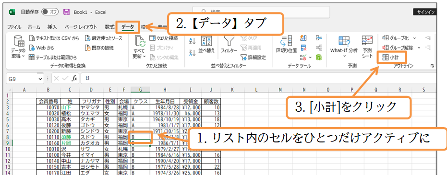Select column H header
447x176 pixels.
coord(165,90)
